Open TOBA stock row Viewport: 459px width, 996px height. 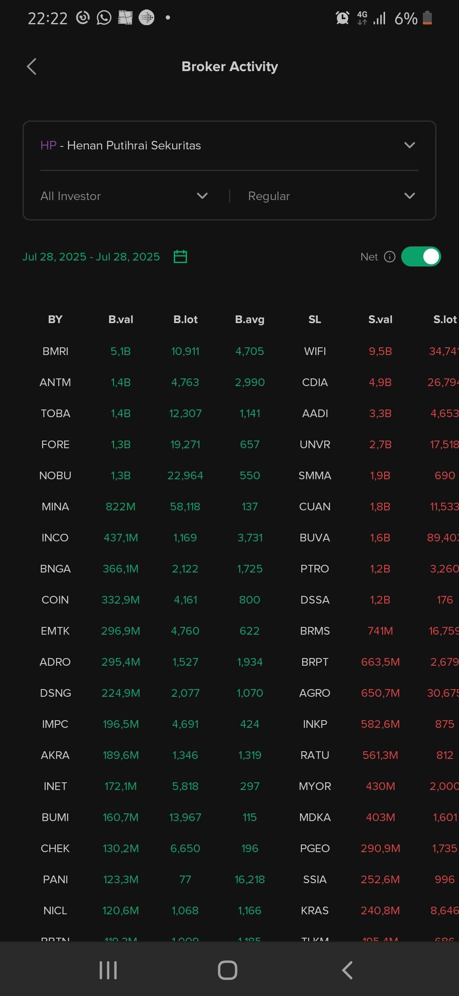click(55, 413)
